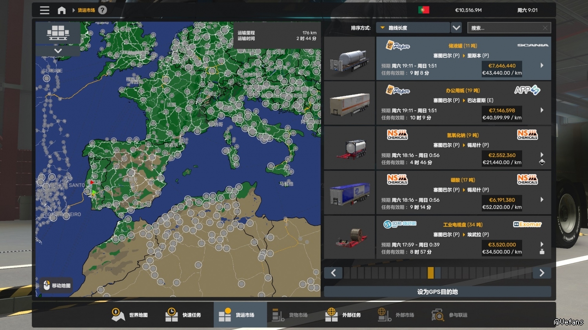Select the 办公用纸 trailer thumbnail
588x330 pixels.
point(350,104)
